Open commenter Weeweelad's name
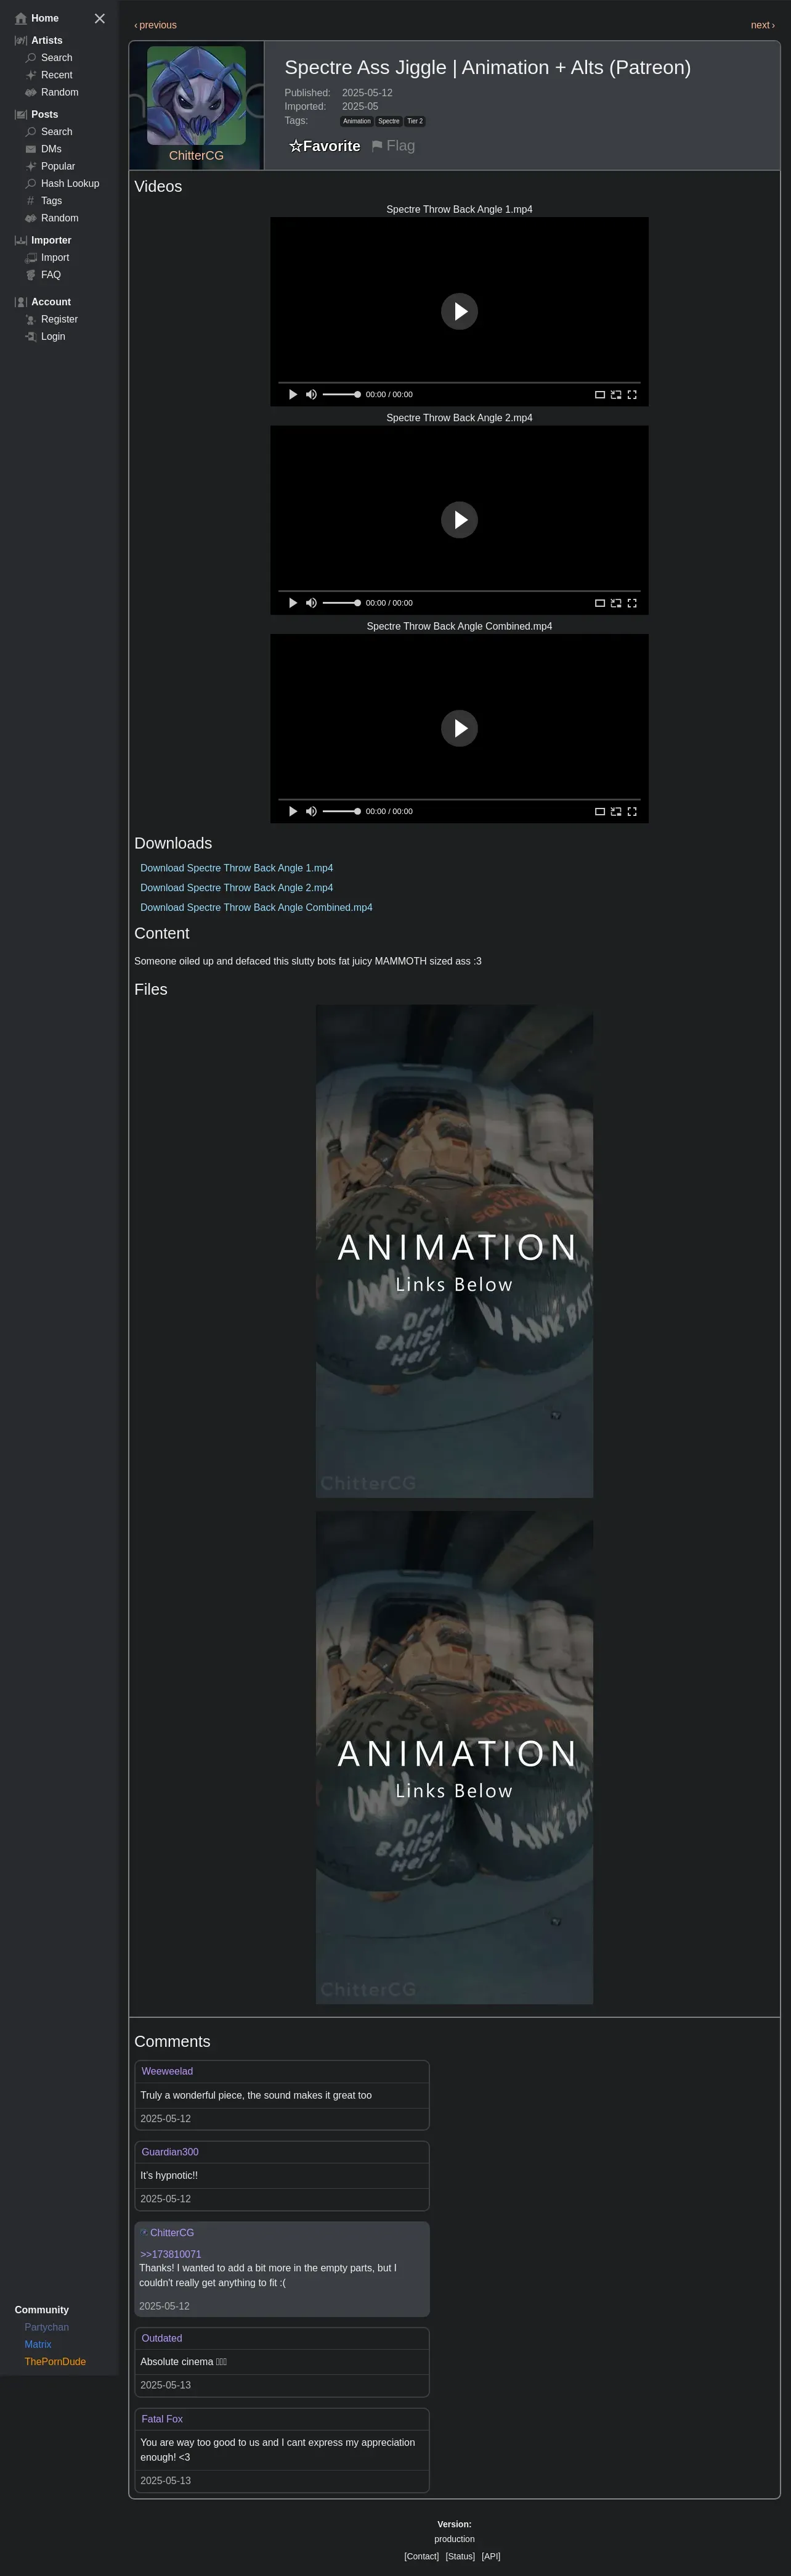Image resolution: width=791 pixels, height=2576 pixels. tap(167, 2071)
